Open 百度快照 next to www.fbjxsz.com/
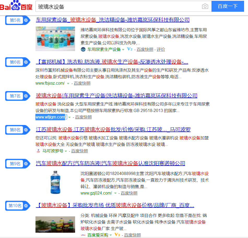Image resolution: width=248 pixels, height=238 pixels. tap(82, 83)
